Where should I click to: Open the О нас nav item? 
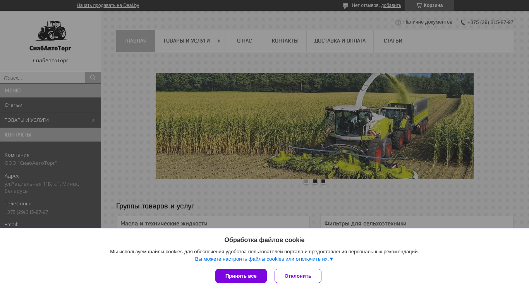[x=244, y=41]
